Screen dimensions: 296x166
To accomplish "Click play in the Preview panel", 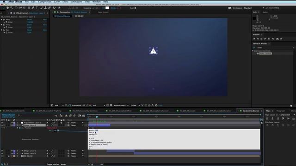I will 261,39.
